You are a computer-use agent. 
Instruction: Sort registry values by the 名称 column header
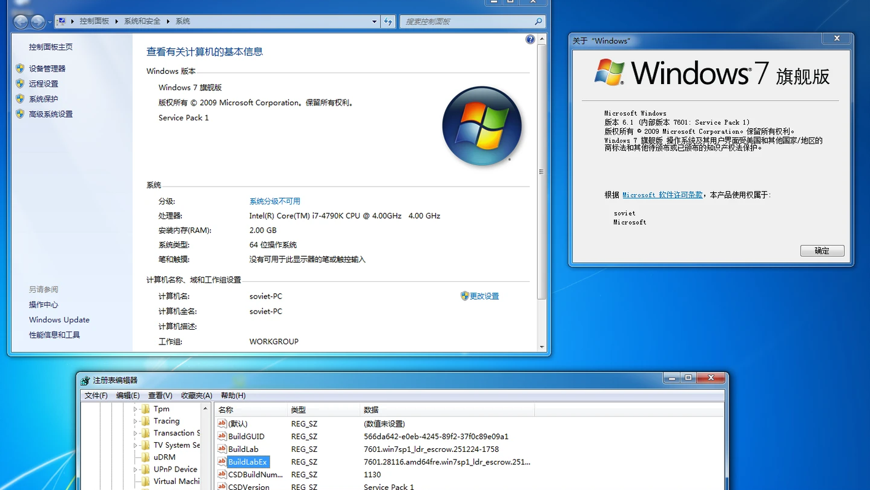[x=251, y=410]
